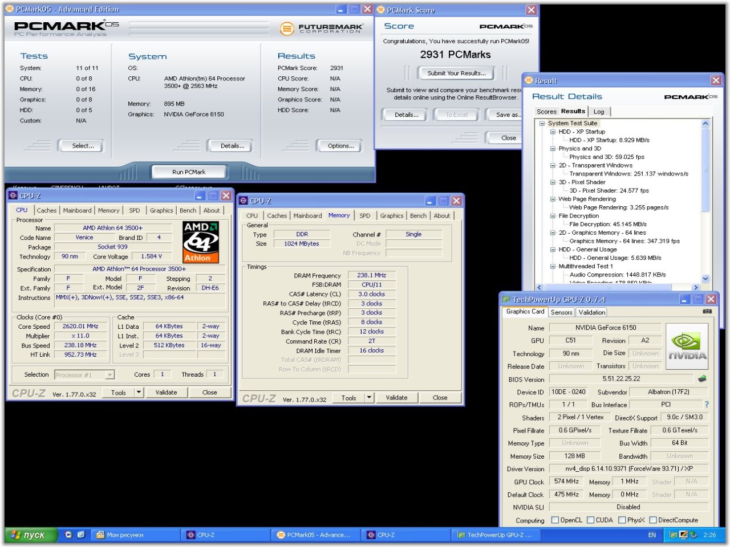The image size is (730, 547).
Task: Click the Bus Interface question mark icon
Action: tap(707, 405)
